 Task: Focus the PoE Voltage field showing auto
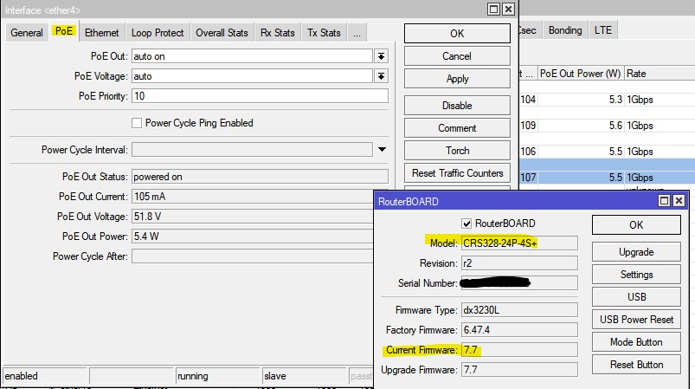pyautogui.click(x=252, y=76)
